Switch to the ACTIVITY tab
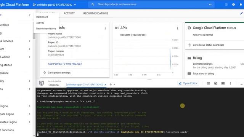The width and height of the screenshot is (244, 137). [69, 13]
